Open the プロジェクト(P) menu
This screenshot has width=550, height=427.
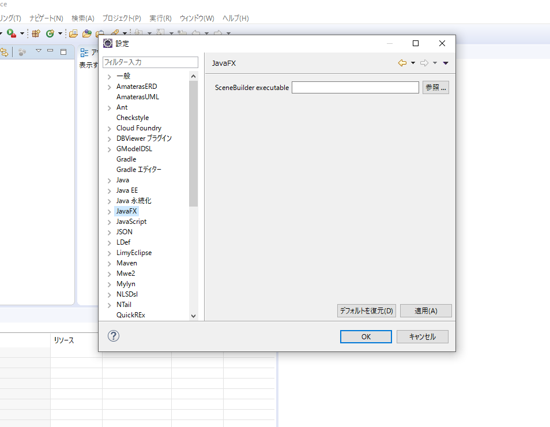click(x=122, y=18)
